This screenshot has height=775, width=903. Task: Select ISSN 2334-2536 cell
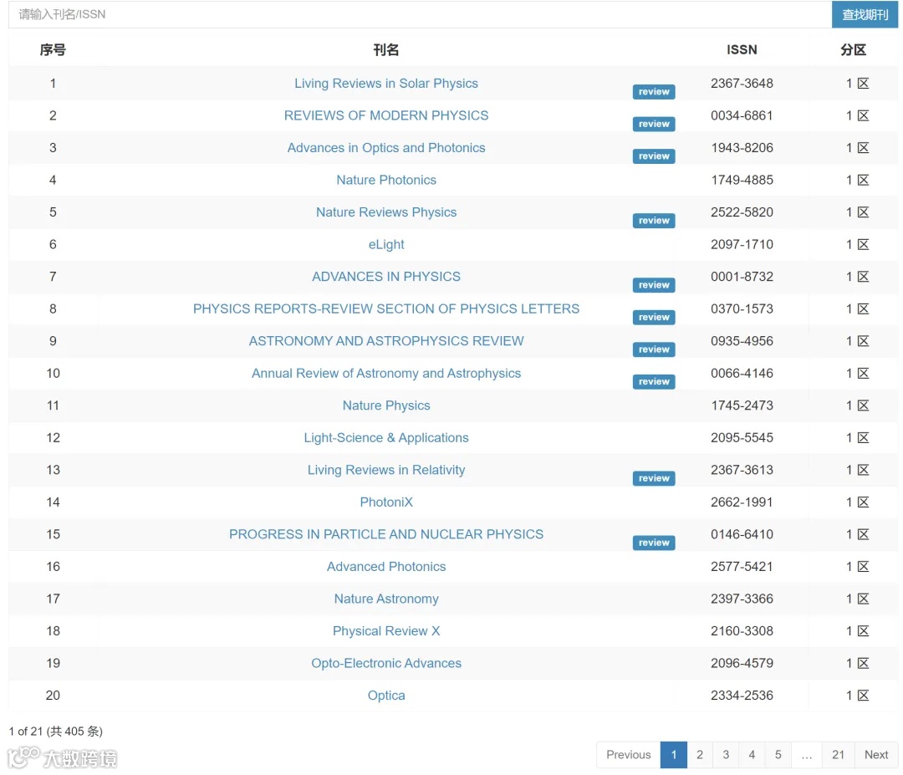point(742,696)
